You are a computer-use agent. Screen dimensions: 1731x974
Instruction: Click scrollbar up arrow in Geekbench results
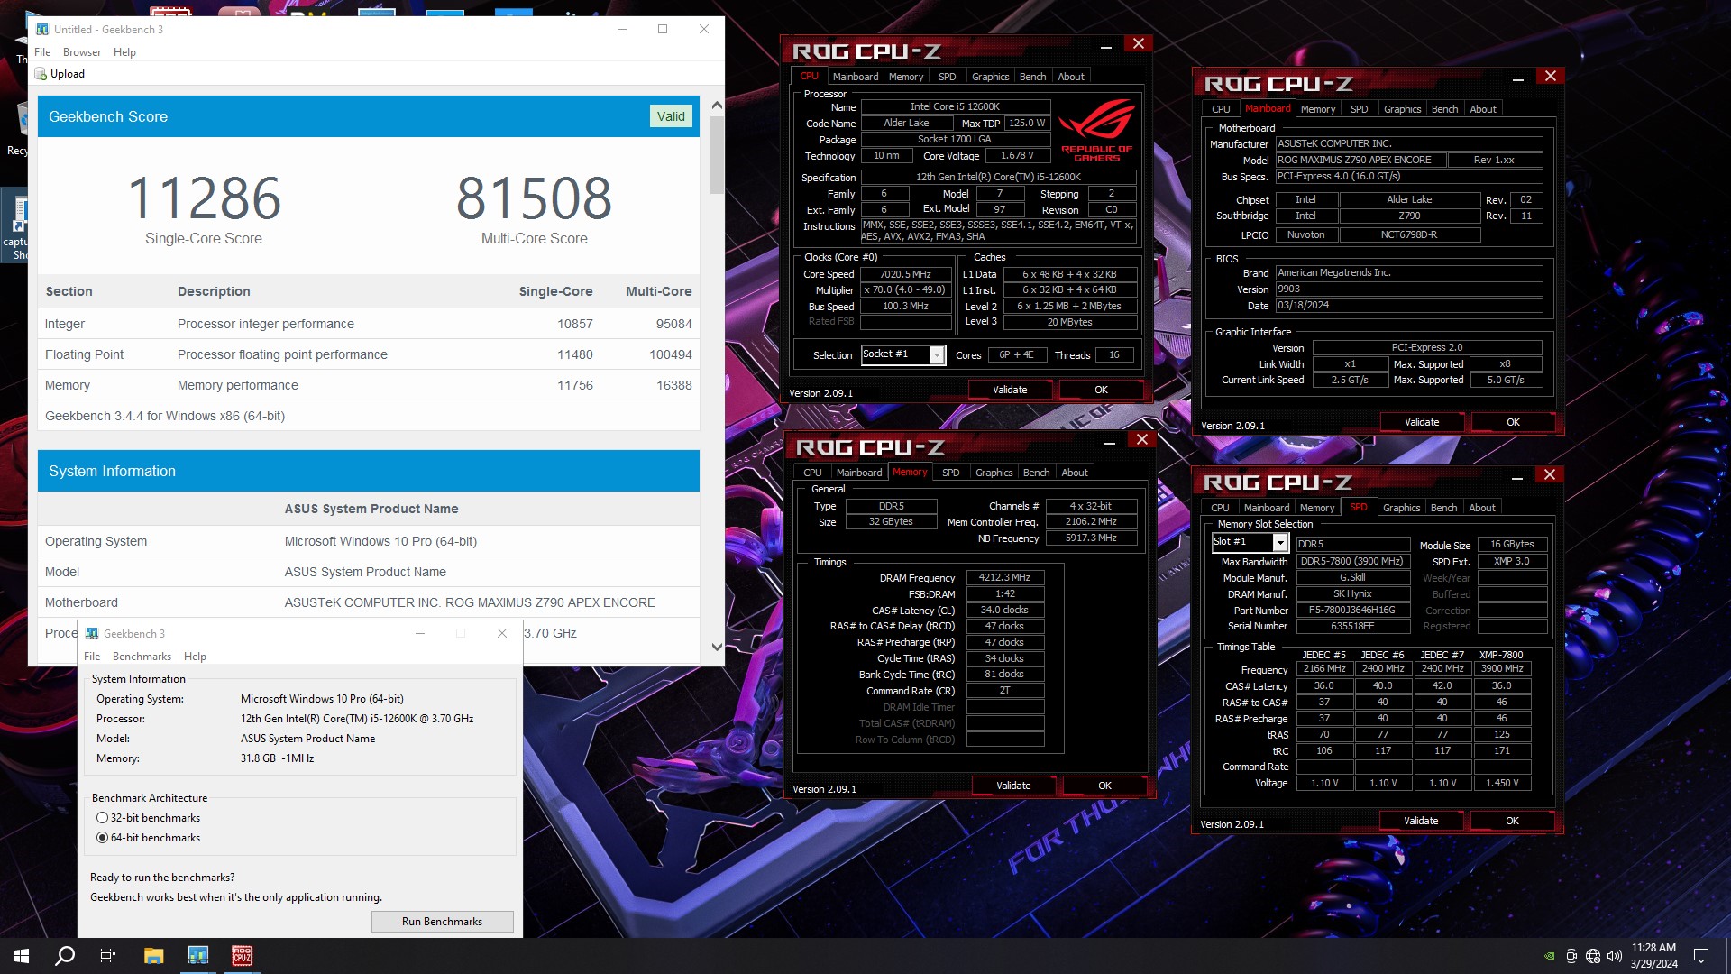tap(717, 105)
